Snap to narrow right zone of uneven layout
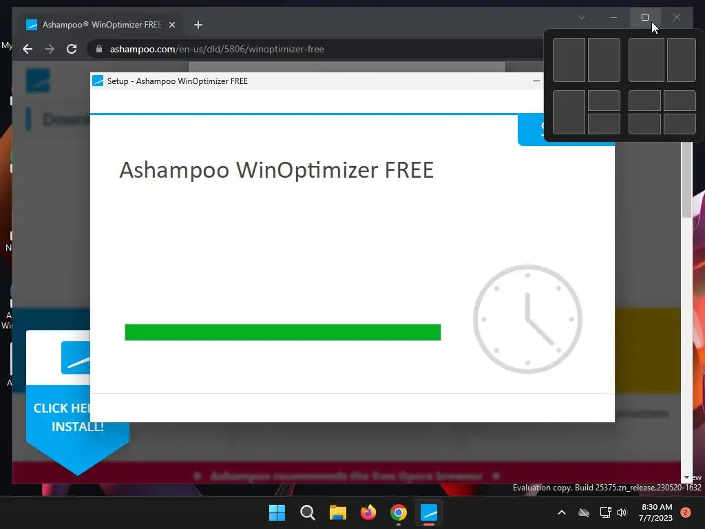Screen dimensions: 705x529 coord(681,60)
